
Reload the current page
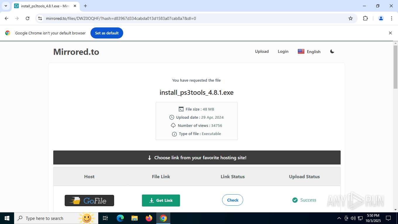28,18
